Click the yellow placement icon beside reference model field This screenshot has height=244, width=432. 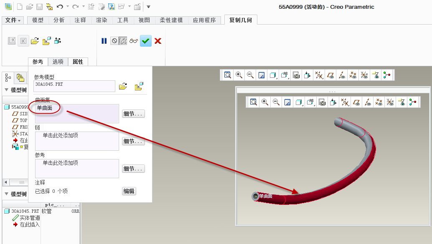coord(139,87)
